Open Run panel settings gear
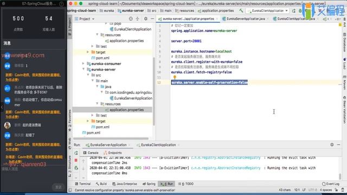 pyautogui.click(x=332, y=145)
